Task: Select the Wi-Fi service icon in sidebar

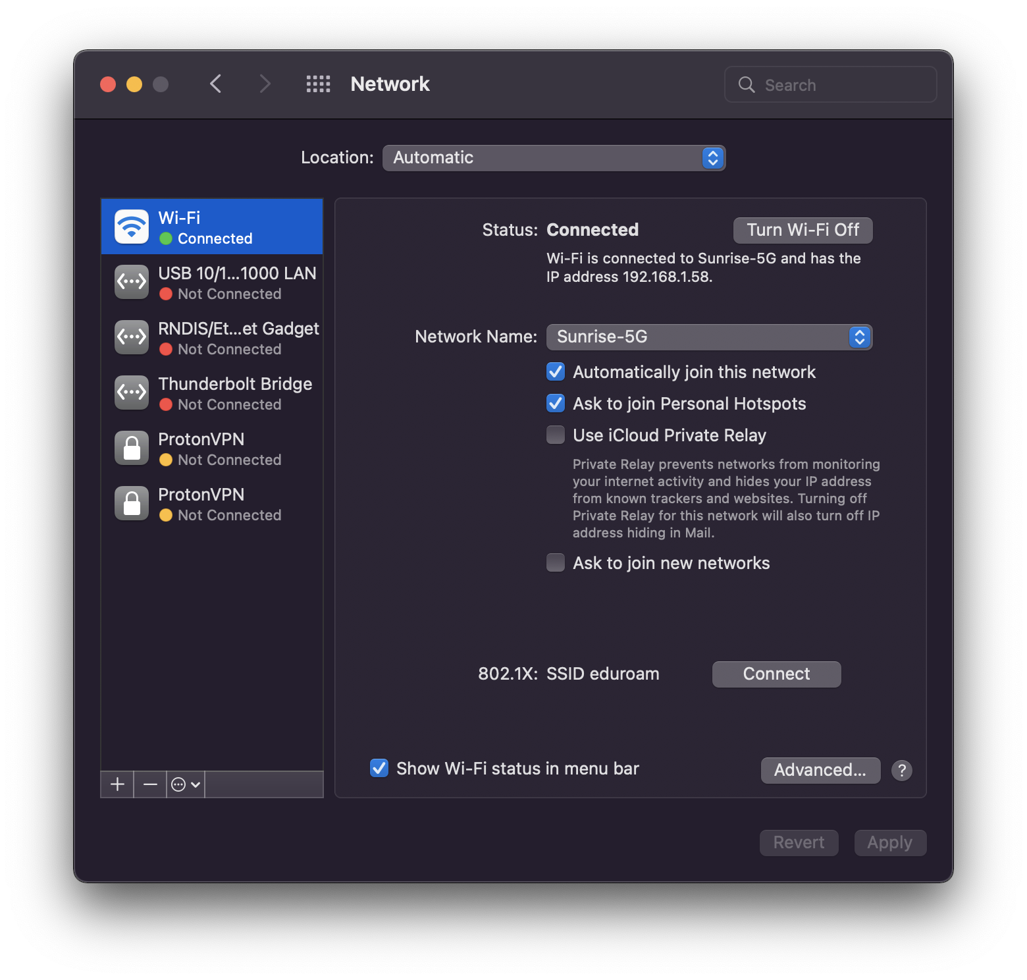Action: (131, 226)
